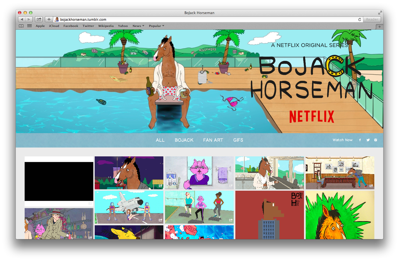This screenshot has height=261, width=399.
Task: Share the pink cat mirror post via its arrow icon
Action: click(x=231, y=186)
